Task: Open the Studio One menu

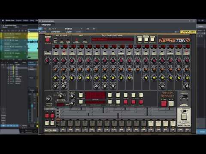Action: [10, 21]
